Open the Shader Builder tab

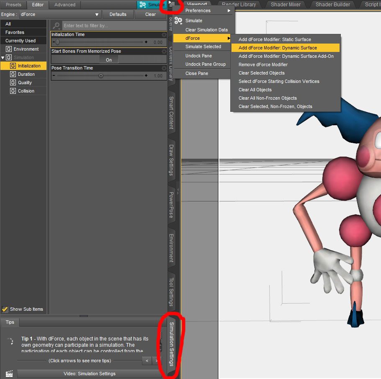click(x=333, y=4)
